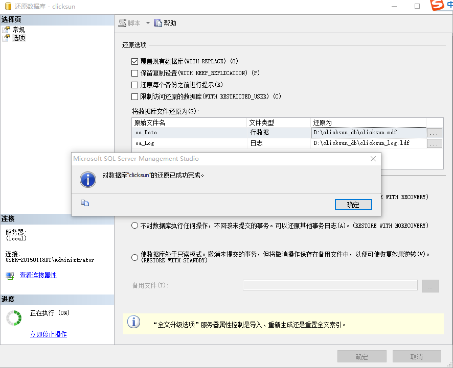Image resolution: width=453 pixels, height=368 pixels.
Task: Click browse button for clicksun.mdf path
Action: click(434, 133)
